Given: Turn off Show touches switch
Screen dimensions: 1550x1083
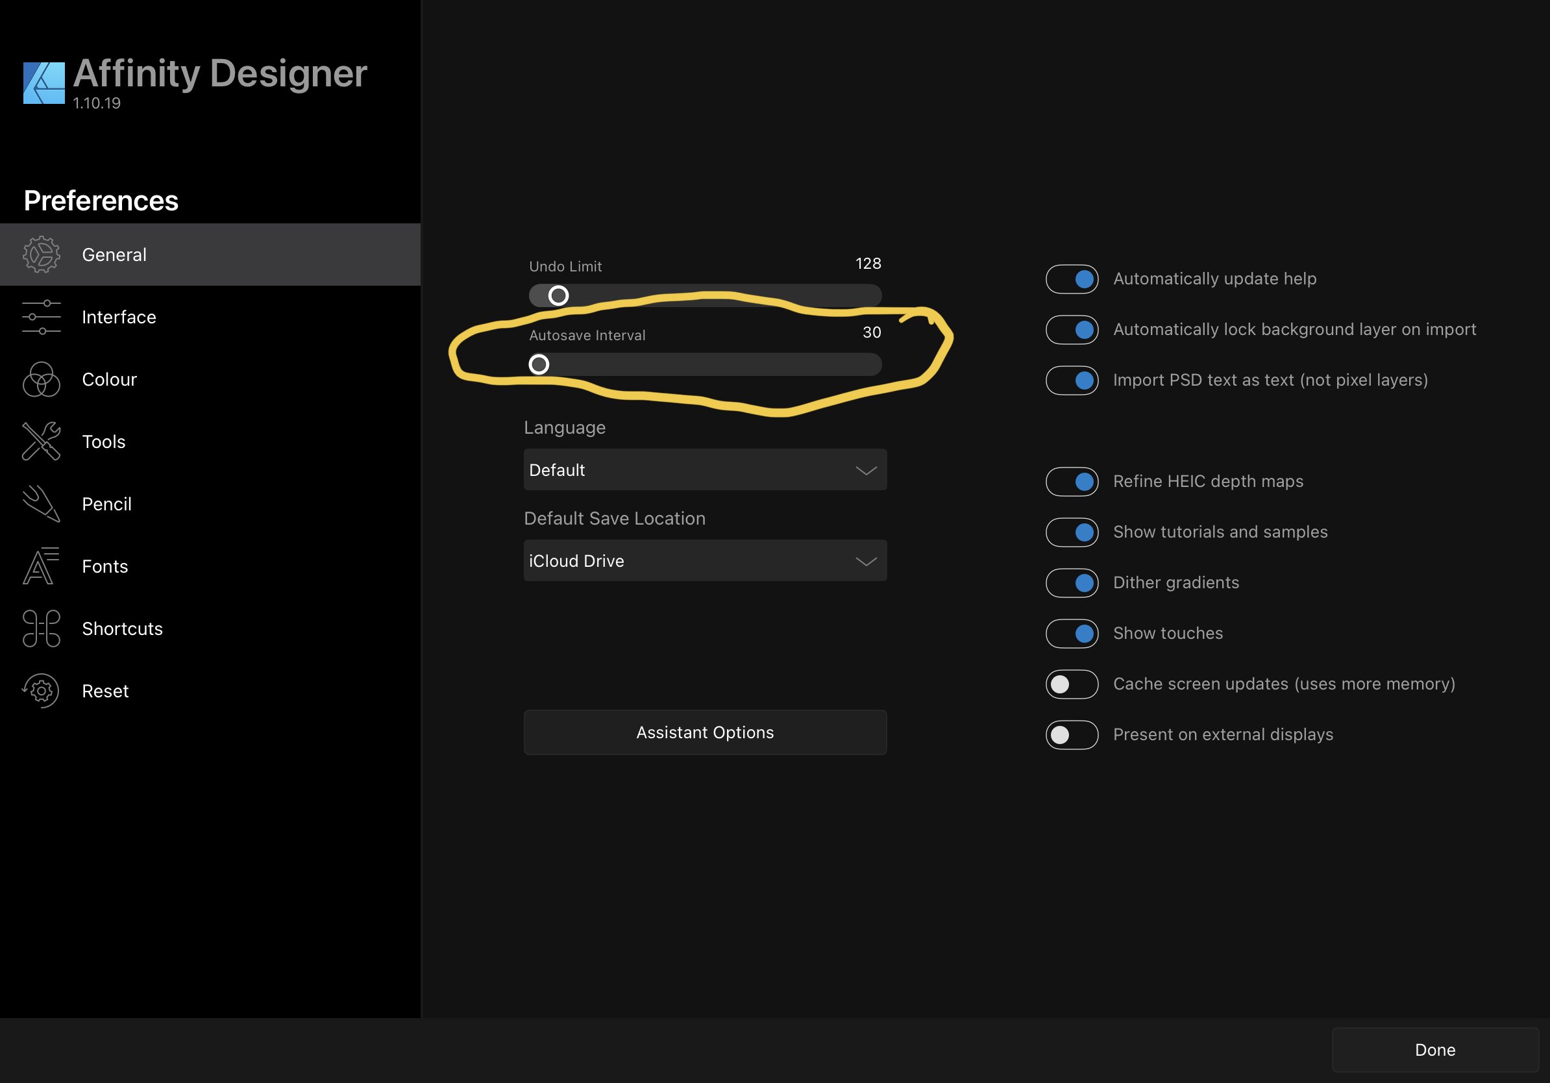Looking at the screenshot, I should pos(1072,633).
